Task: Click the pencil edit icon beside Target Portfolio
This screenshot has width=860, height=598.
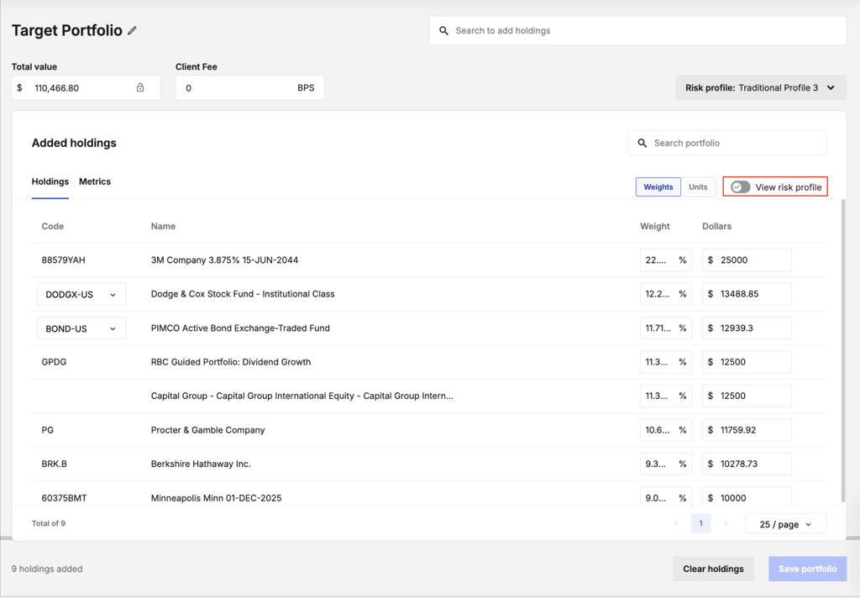Action: click(x=132, y=31)
